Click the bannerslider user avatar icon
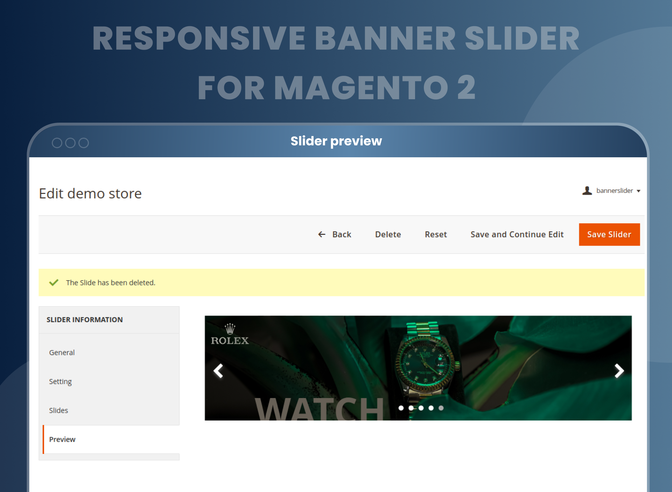Screen dimensions: 672x492 pos(587,190)
